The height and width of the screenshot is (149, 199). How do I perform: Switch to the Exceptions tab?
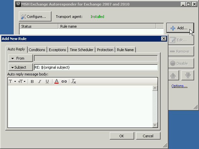(57, 50)
